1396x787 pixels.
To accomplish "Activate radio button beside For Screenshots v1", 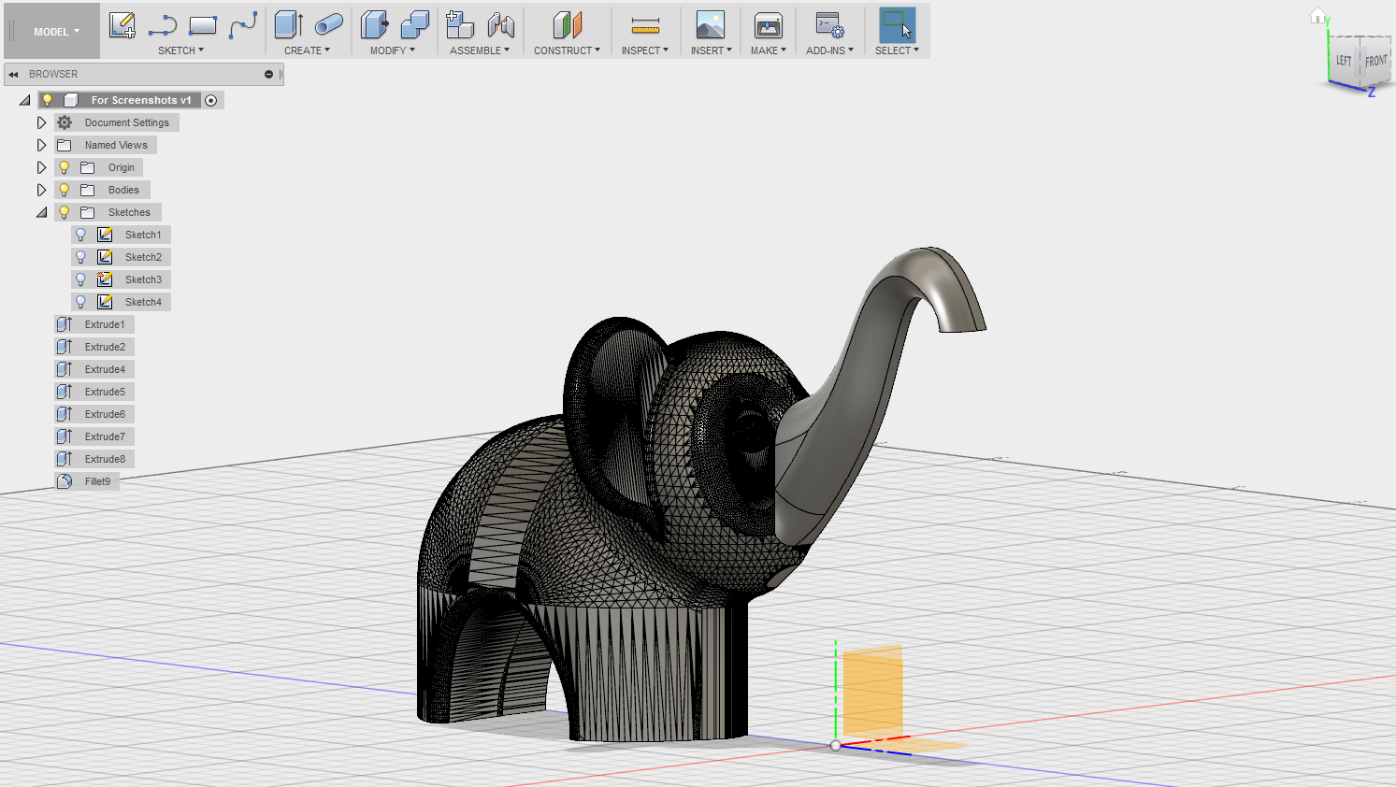I will [x=211, y=100].
